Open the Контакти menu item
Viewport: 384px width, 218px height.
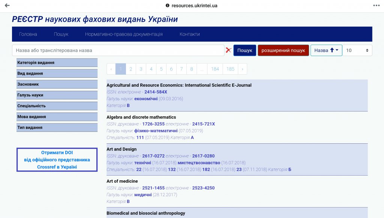(x=189, y=34)
